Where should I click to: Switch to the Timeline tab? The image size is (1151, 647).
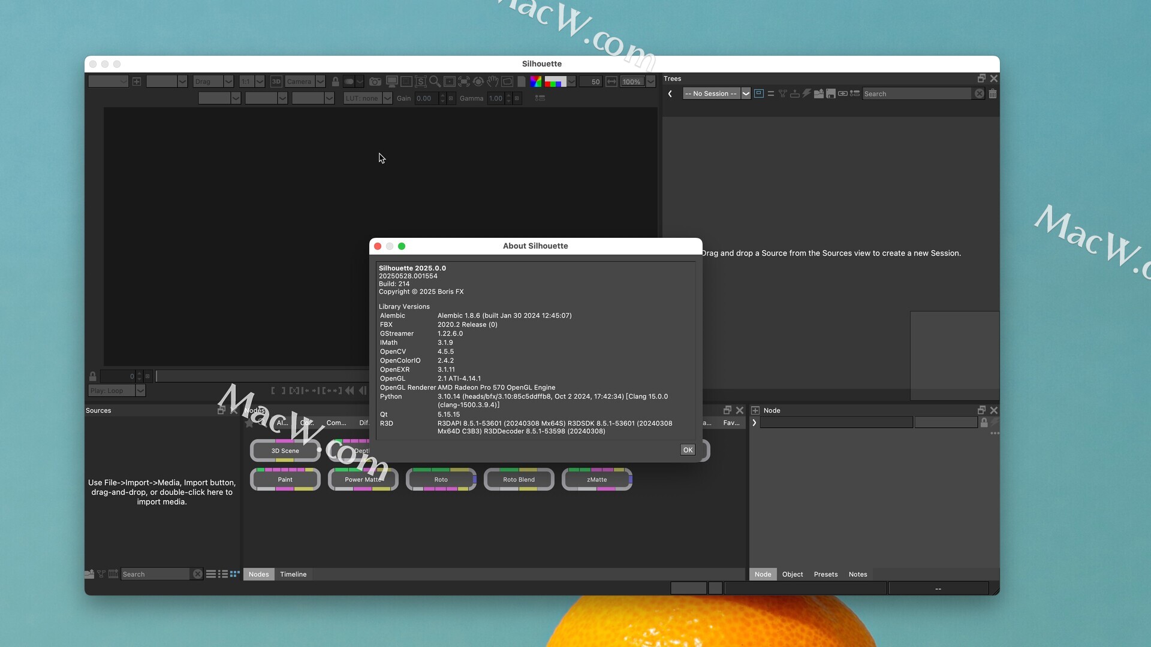(293, 574)
